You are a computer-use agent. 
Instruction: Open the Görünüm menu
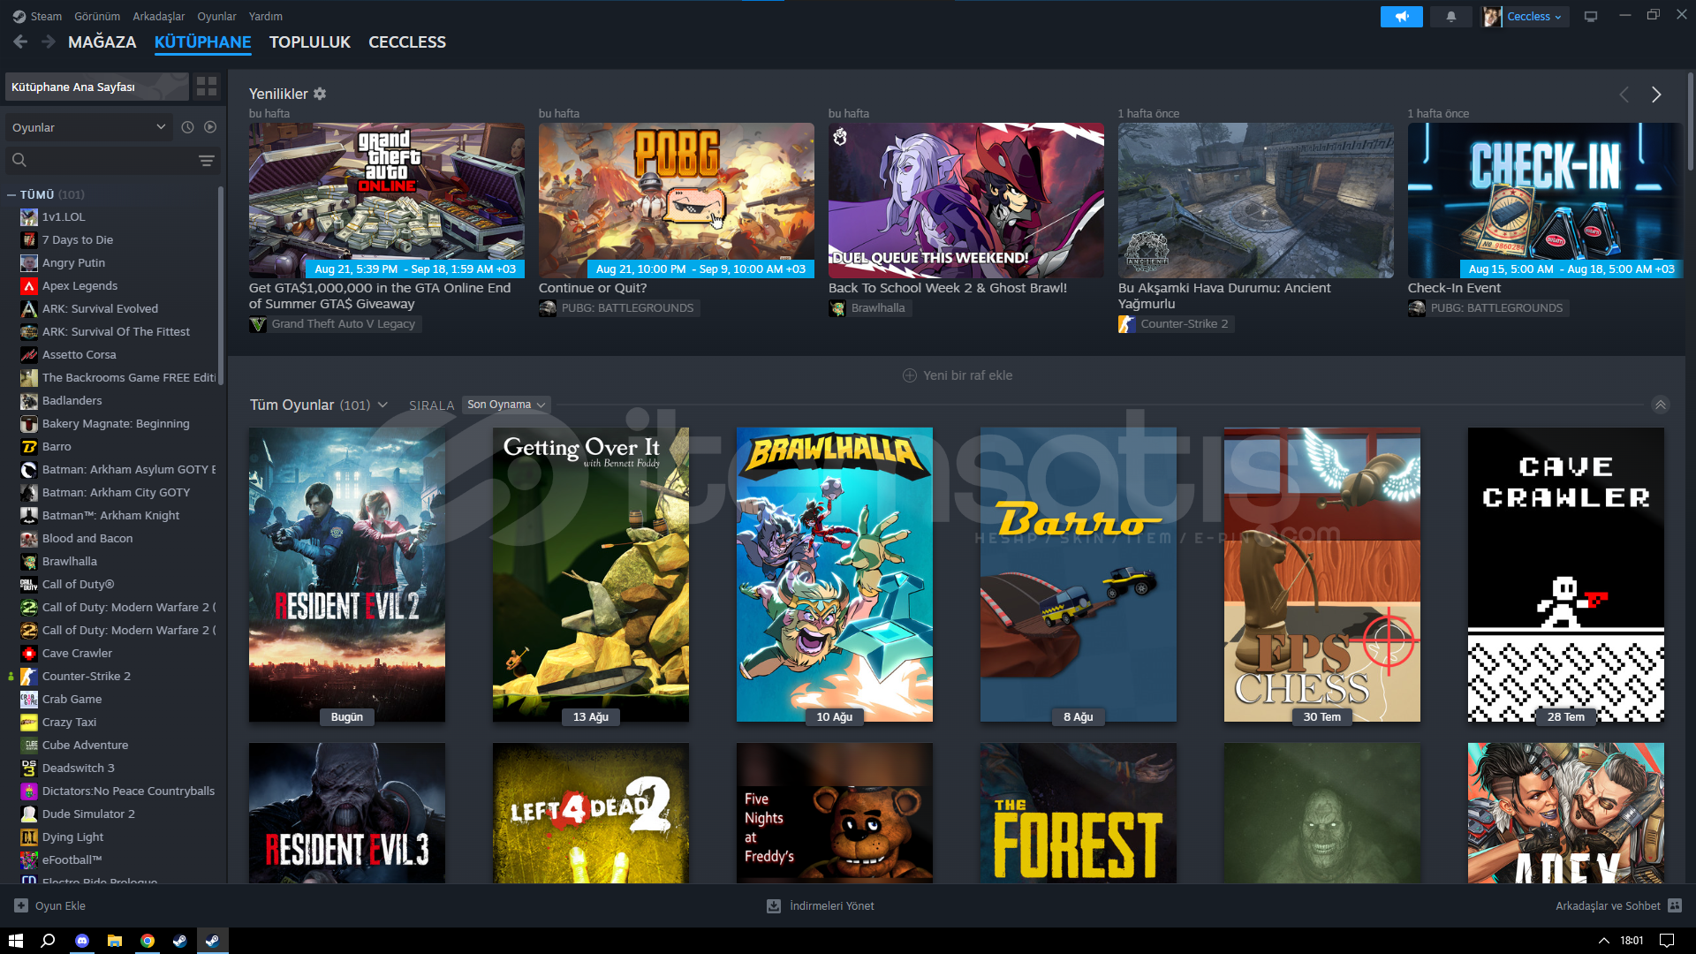tap(97, 16)
